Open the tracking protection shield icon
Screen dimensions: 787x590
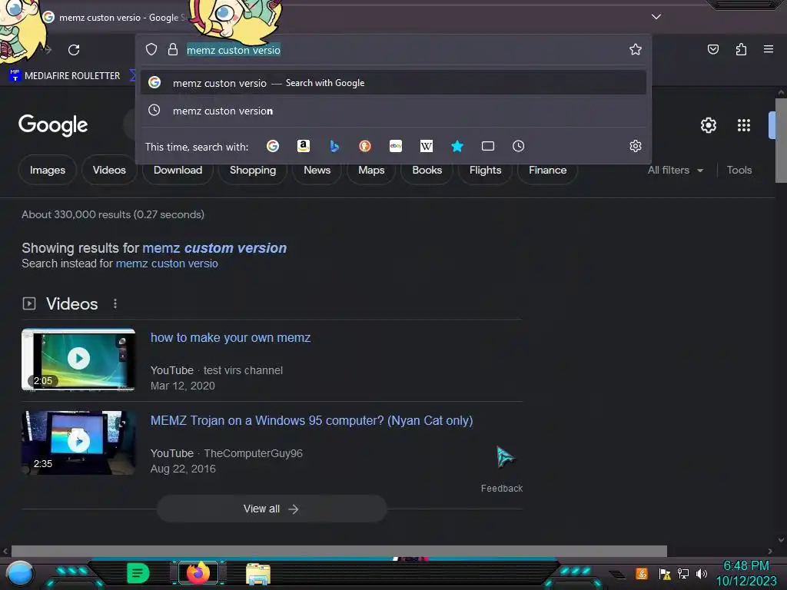(151, 49)
